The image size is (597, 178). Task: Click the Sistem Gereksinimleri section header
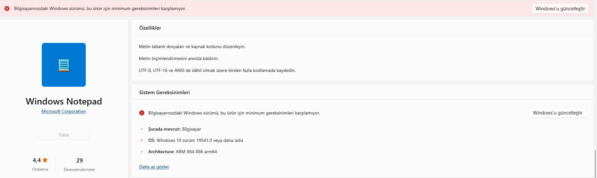pyautogui.click(x=164, y=93)
